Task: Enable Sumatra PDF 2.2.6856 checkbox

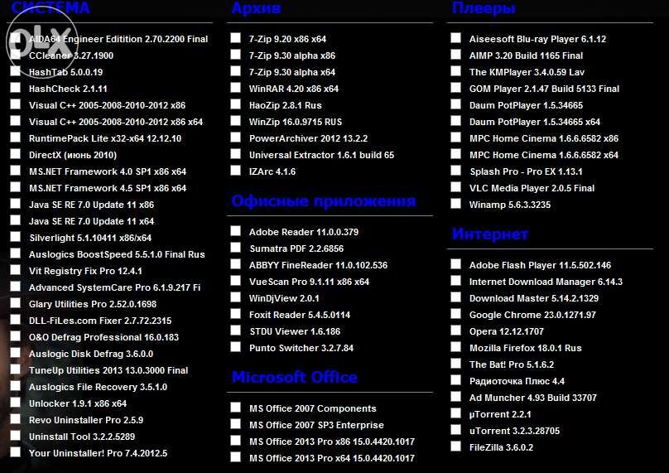Action: (x=235, y=248)
